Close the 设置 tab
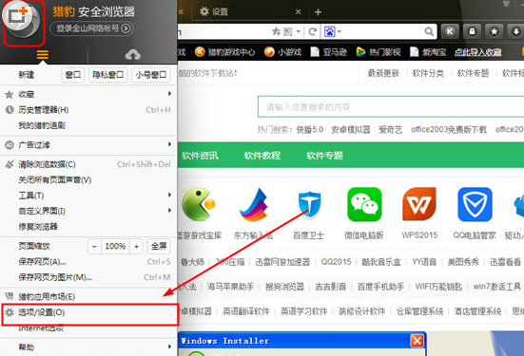 tap(298, 11)
